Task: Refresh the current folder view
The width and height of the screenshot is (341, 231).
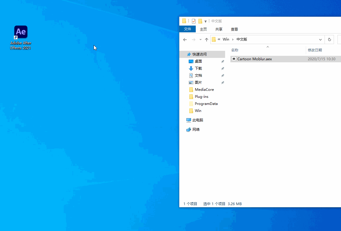Action: tap(329, 40)
